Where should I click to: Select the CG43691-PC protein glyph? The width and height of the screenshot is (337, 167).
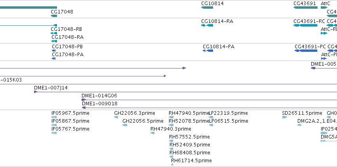pyautogui.click(x=306, y=51)
